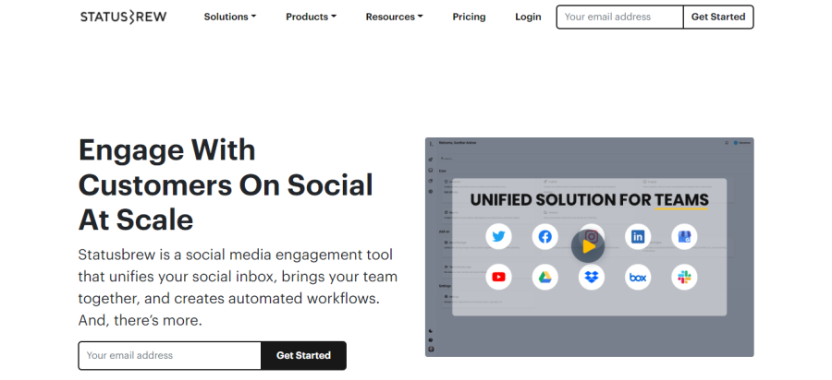Focus the hero section email address field
The width and height of the screenshot is (832, 380).
(x=170, y=356)
